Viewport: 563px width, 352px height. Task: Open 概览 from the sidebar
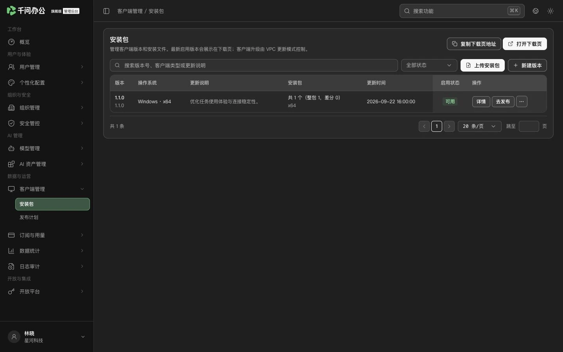click(47, 42)
